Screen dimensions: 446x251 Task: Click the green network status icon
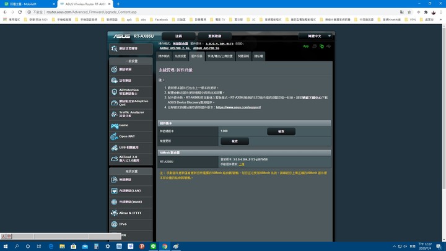321,46
